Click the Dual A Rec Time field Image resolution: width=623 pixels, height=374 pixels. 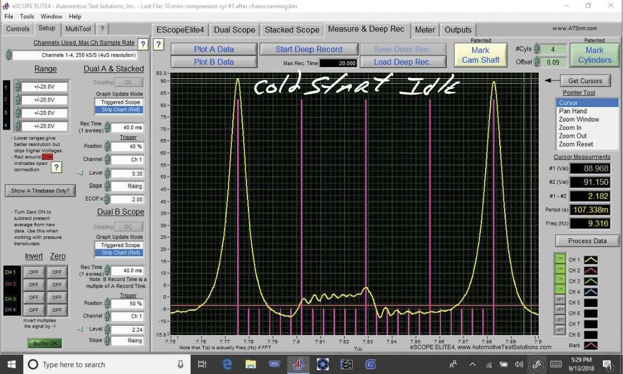[127, 128]
